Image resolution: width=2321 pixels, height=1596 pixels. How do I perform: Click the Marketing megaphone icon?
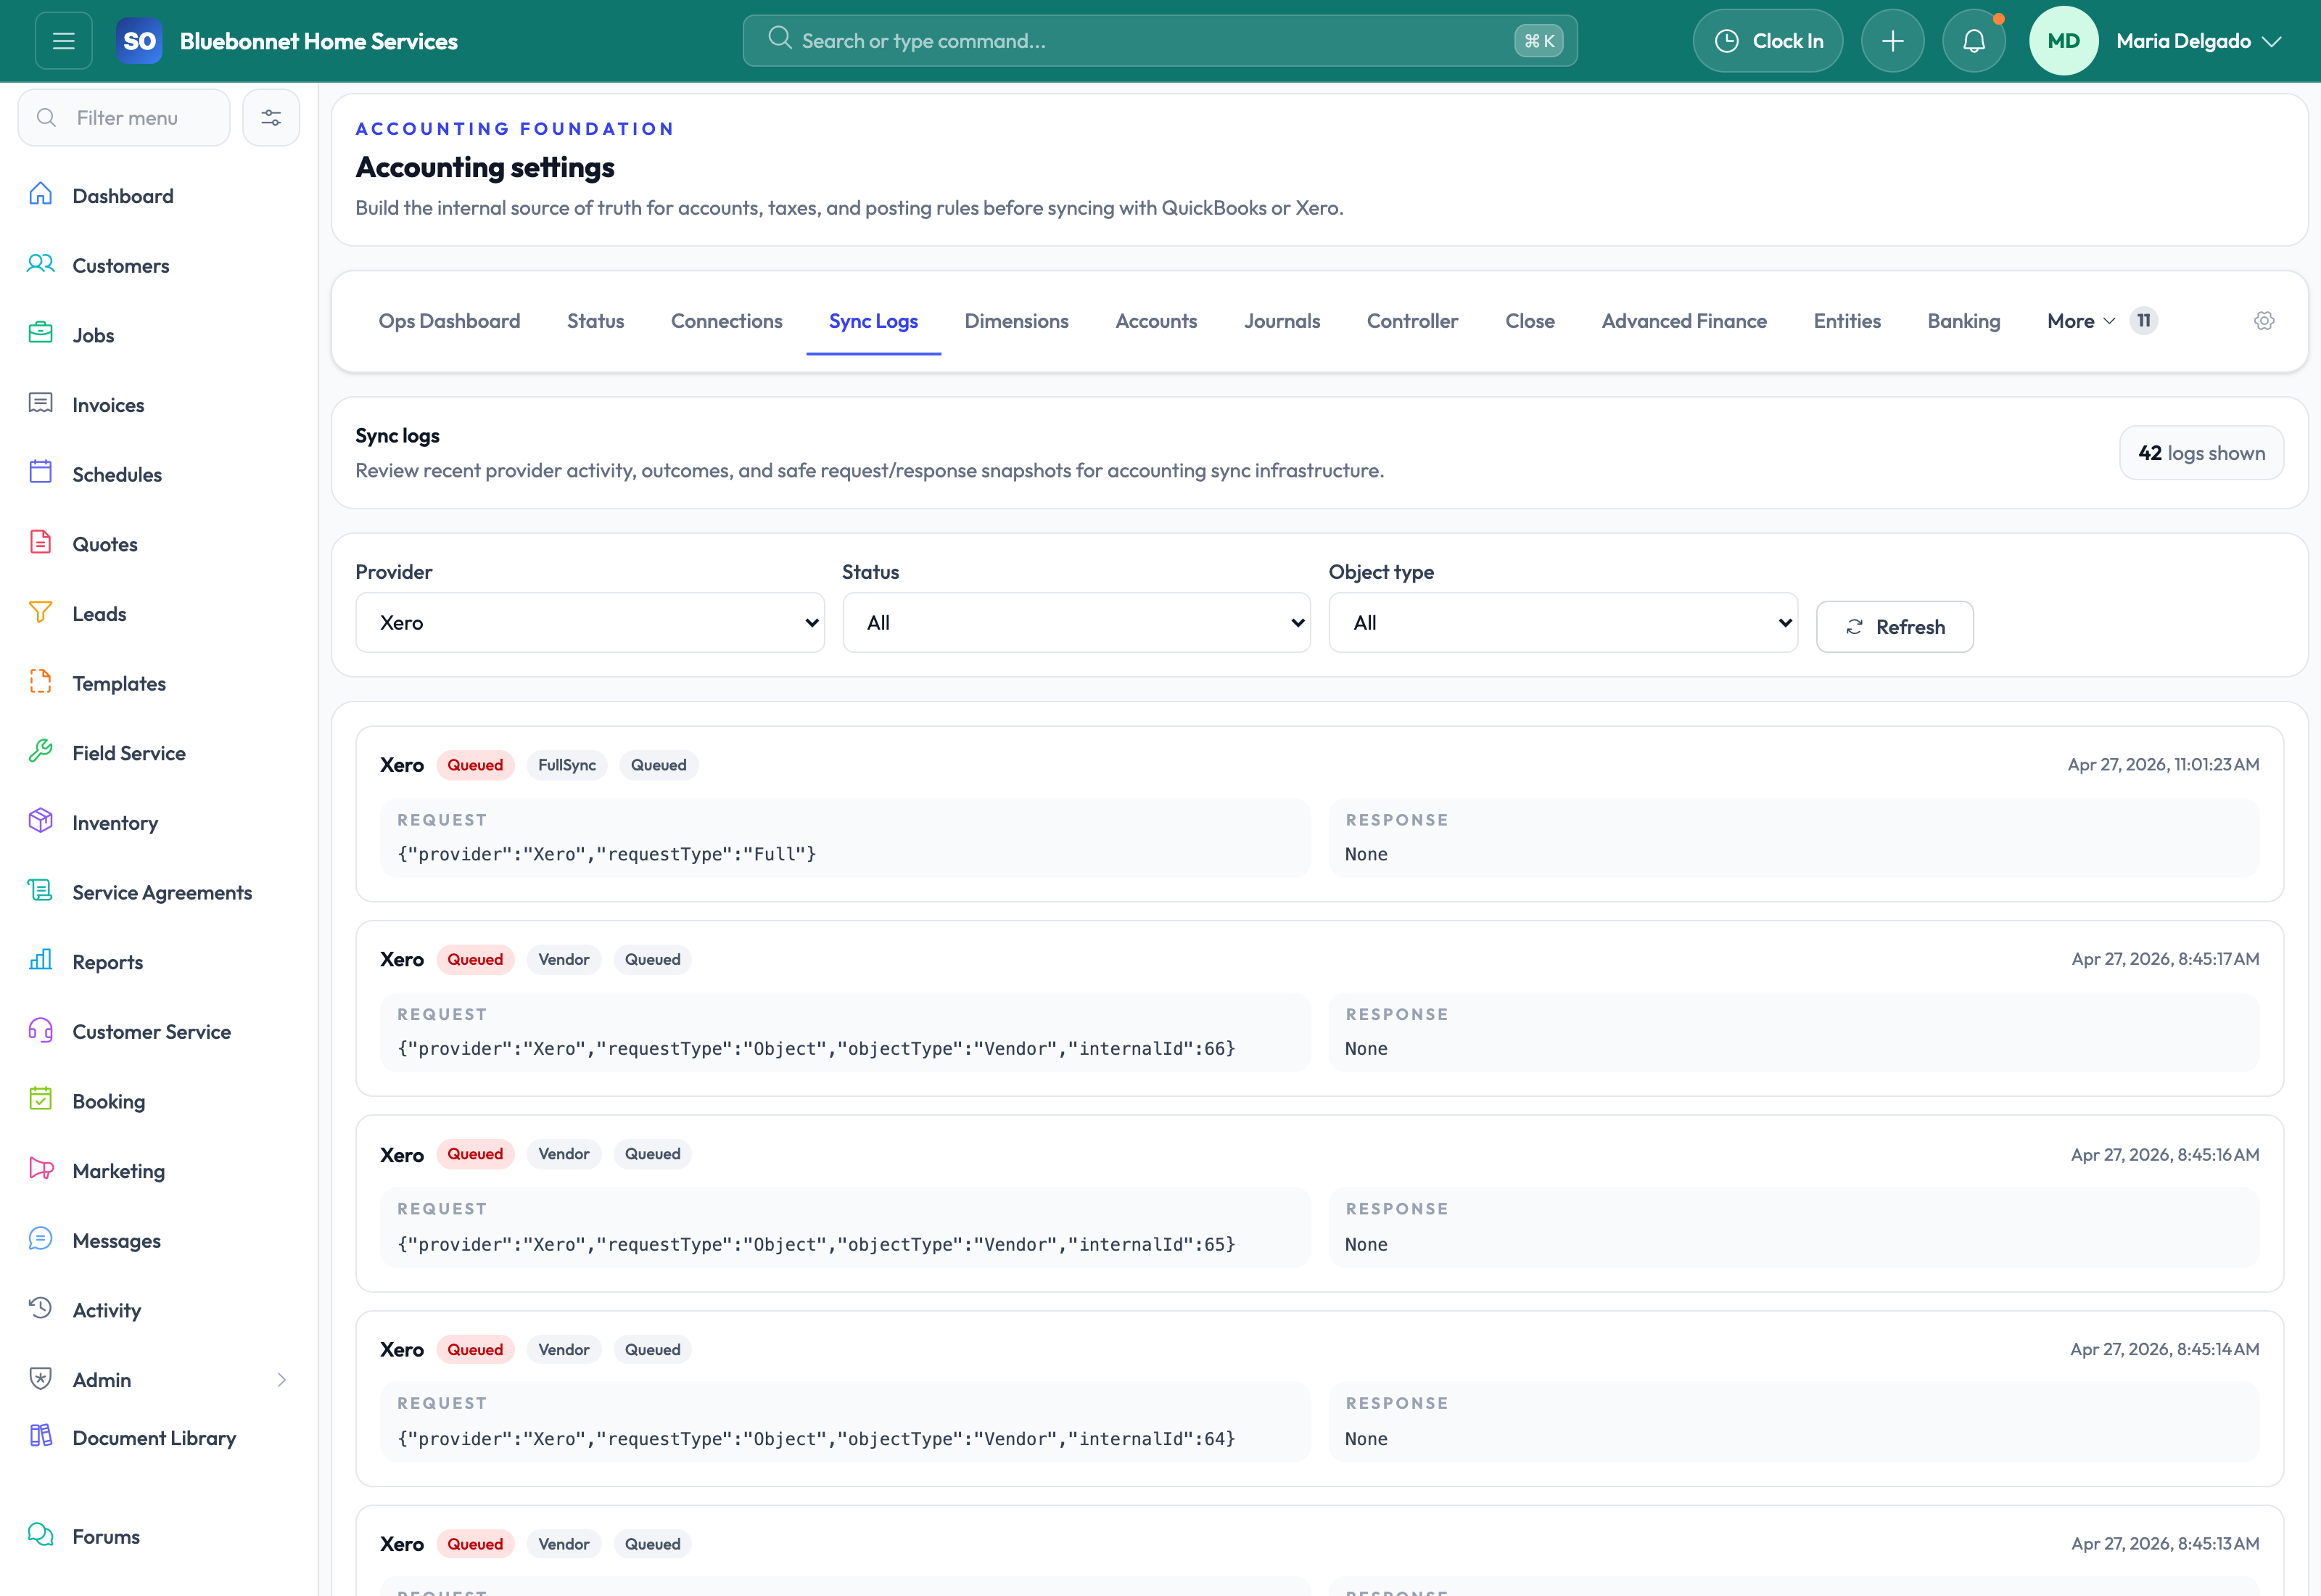pos(40,1169)
